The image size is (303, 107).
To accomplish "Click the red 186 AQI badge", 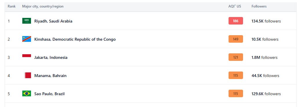I will coord(236,21).
